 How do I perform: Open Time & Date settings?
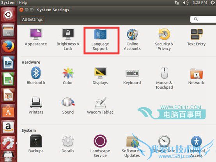tap(164, 144)
